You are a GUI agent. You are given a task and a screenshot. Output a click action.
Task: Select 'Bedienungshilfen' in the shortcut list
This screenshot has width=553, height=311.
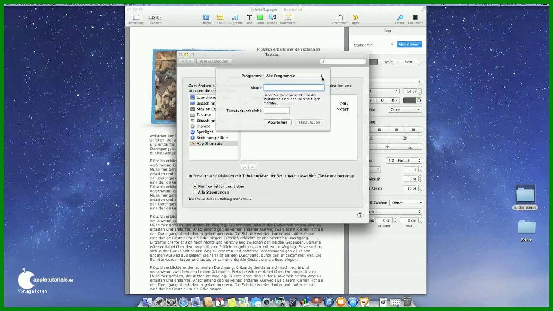213,137
